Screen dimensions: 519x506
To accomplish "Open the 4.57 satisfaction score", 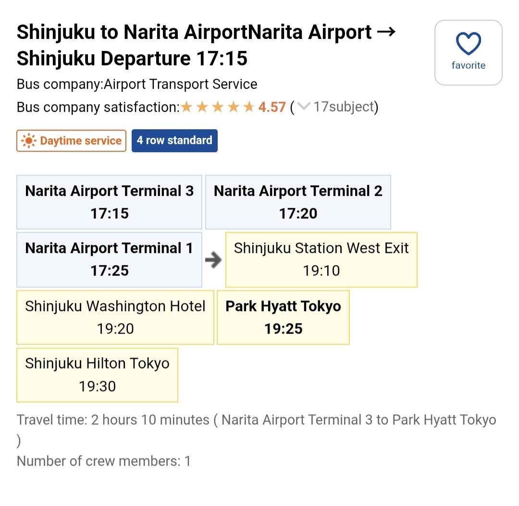I will coord(272,107).
